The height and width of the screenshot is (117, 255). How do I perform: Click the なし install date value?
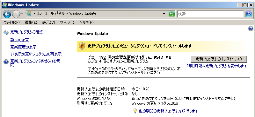135,94
